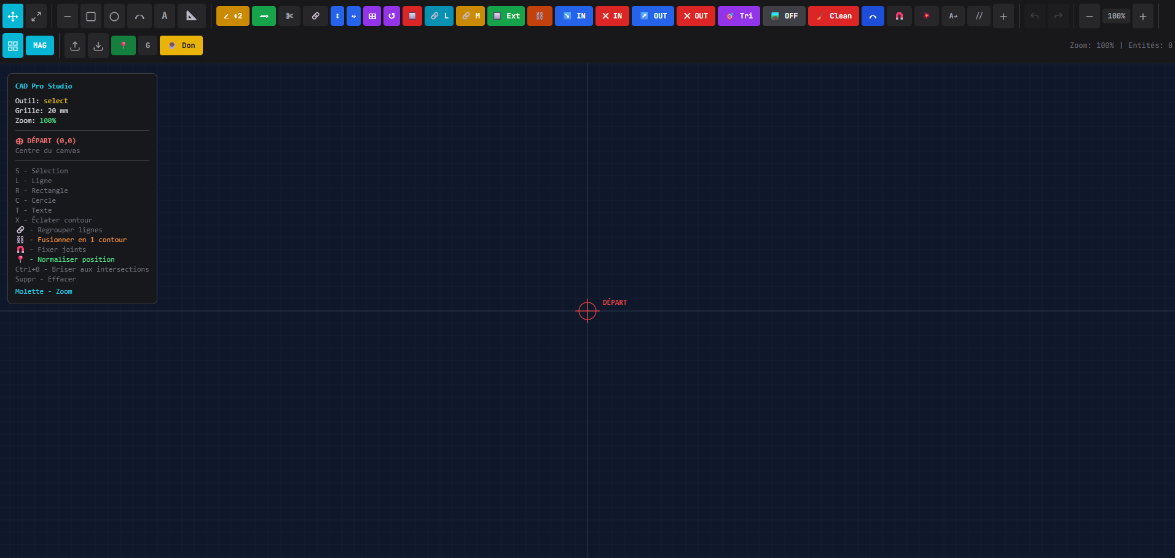Click the undo arrow
The image size is (1175, 558).
click(1035, 16)
